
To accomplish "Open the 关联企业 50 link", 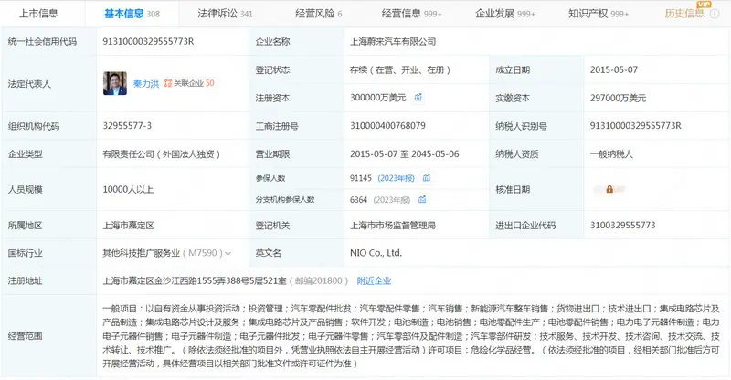I will (x=194, y=83).
